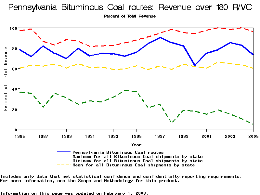Click the 40 tick label on y-axis
This screenshot has width=260, height=195.
(x=15, y=89)
